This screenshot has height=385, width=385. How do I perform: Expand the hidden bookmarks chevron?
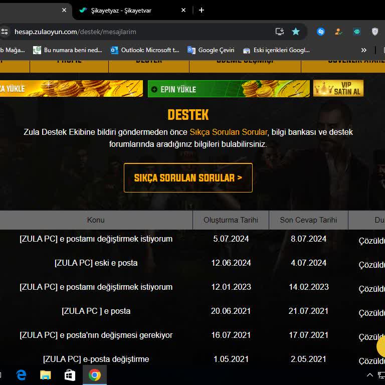tap(363, 50)
